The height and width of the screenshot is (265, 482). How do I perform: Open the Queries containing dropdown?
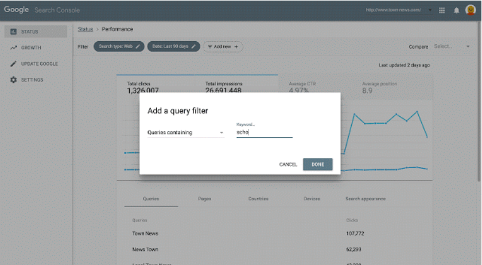186,133
